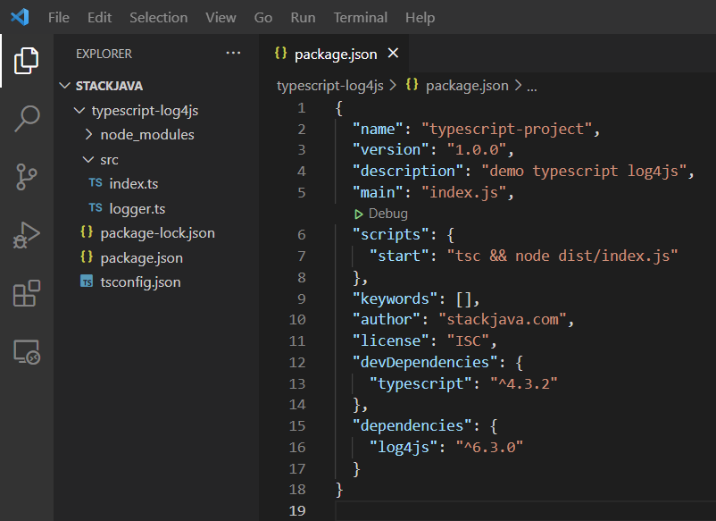This screenshot has height=521, width=716.
Task: Select package.json in the explorer tree
Action: click(x=142, y=257)
